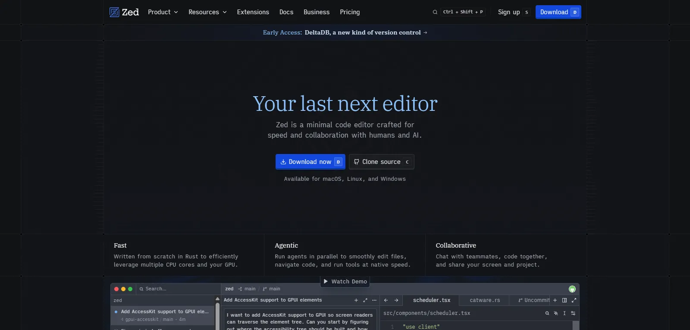
Task: Switch to the scheduler.tsx tab
Action: (430, 300)
